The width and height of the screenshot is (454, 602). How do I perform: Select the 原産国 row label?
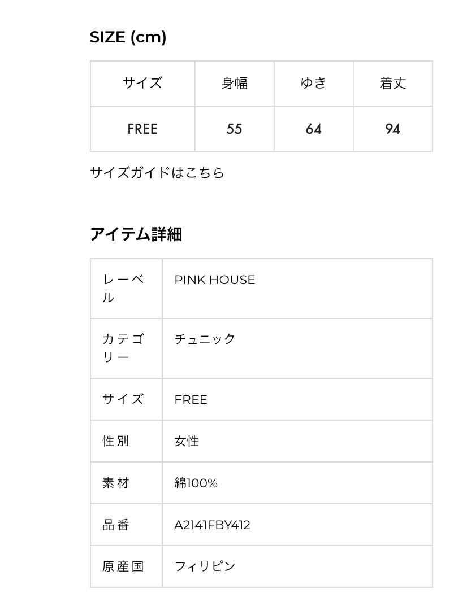click(123, 566)
